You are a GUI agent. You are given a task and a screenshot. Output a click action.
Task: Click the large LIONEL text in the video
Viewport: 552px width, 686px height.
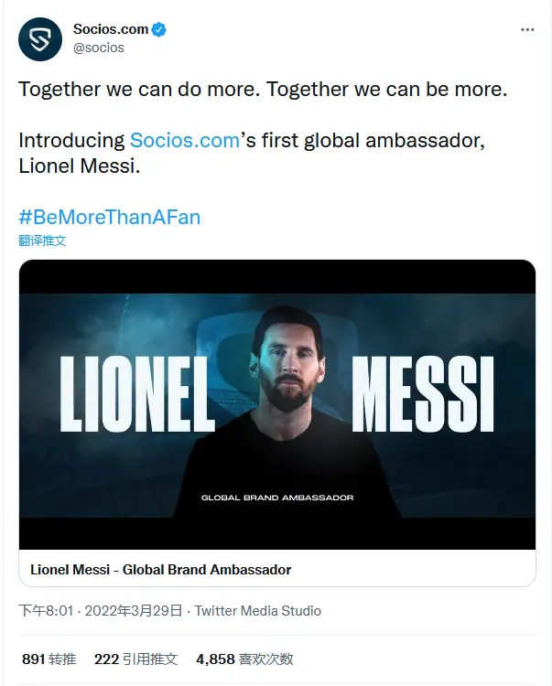tap(137, 393)
